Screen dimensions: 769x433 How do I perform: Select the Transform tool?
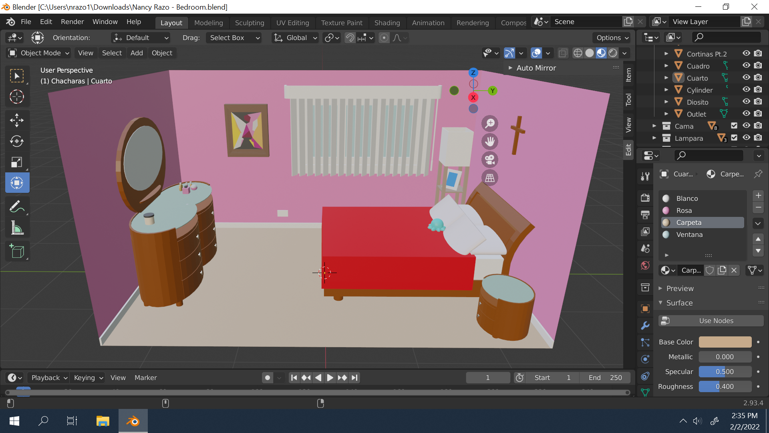point(17,183)
